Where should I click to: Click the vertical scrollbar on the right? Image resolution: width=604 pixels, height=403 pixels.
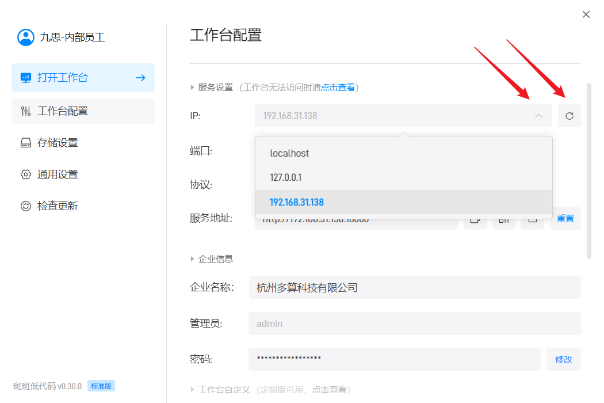(x=588, y=171)
